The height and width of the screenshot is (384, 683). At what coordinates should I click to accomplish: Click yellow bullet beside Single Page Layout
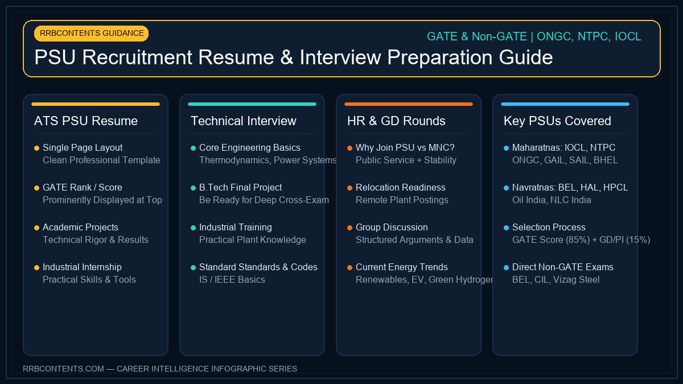click(36, 148)
